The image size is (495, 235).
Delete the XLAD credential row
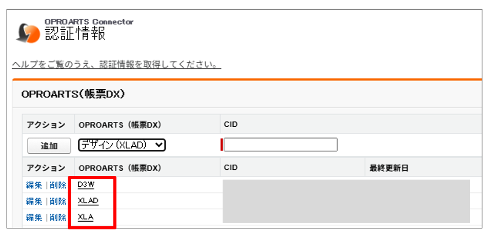(x=58, y=201)
